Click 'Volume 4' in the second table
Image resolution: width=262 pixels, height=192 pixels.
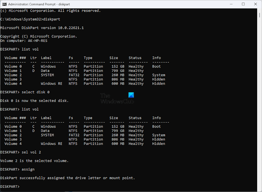tap(13, 144)
